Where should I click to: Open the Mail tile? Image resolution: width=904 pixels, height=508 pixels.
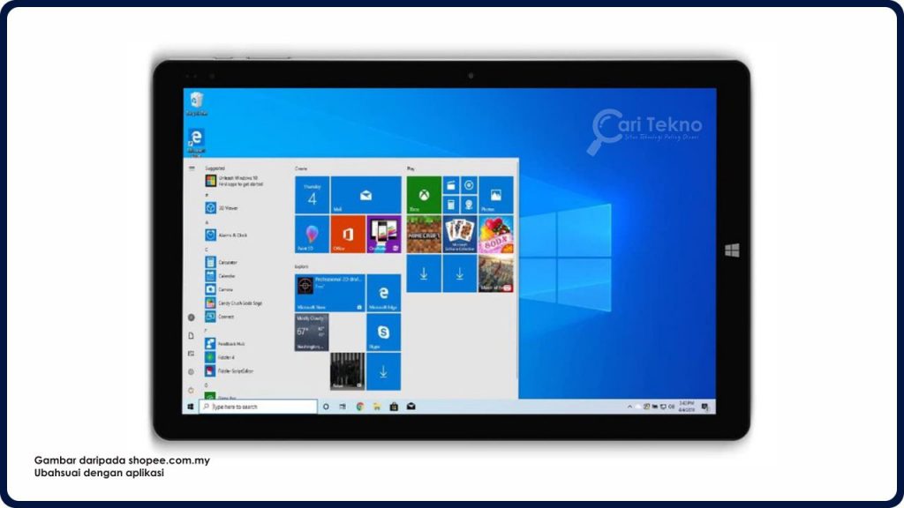(x=365, y=194)
